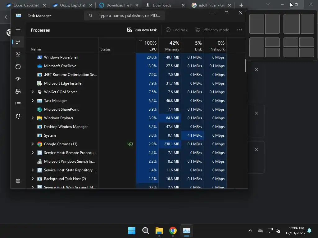Open the Startup apps page icon

[x=18, y=79]
